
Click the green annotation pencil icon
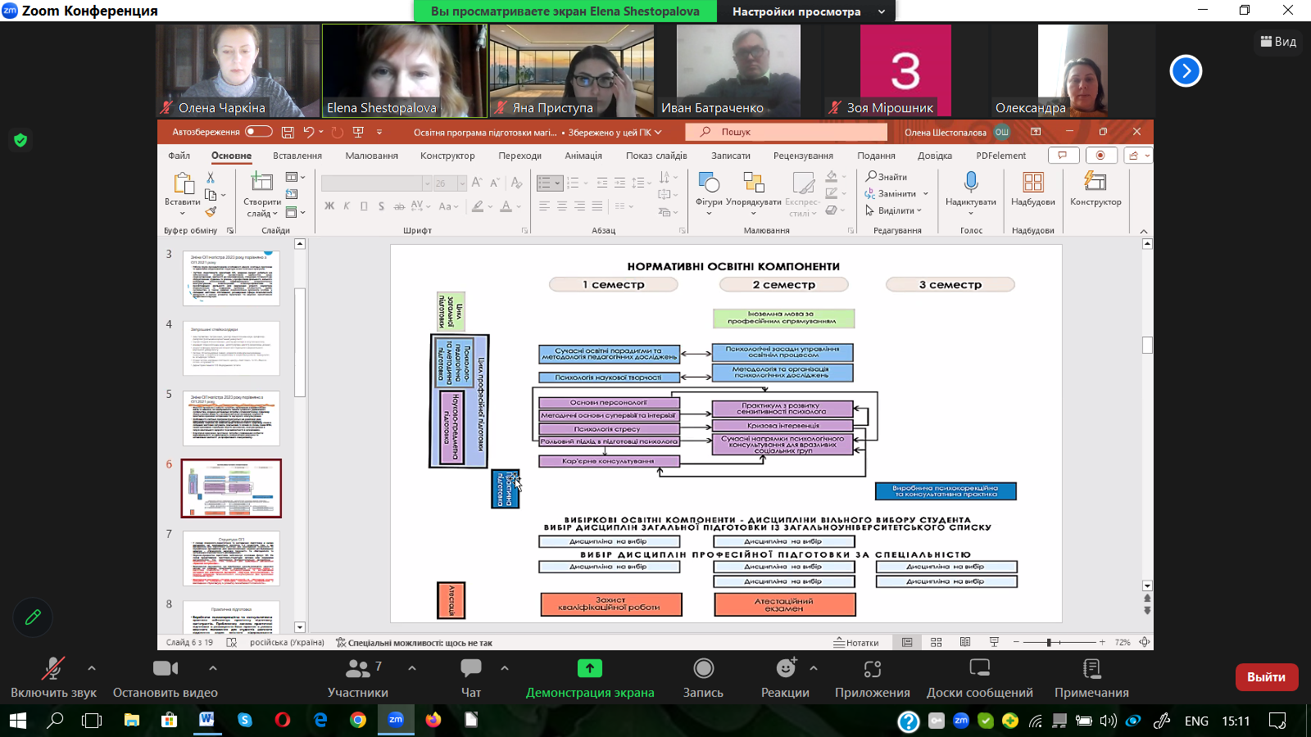[x=33, y=617]
